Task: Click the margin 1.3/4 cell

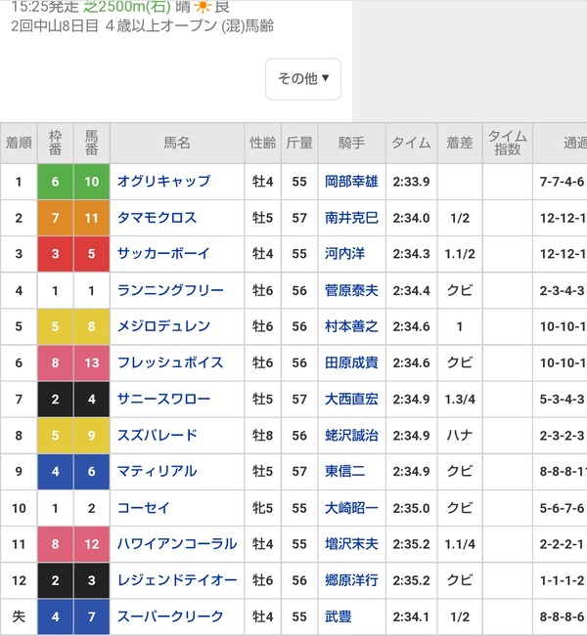Action: tap(460, 400)
